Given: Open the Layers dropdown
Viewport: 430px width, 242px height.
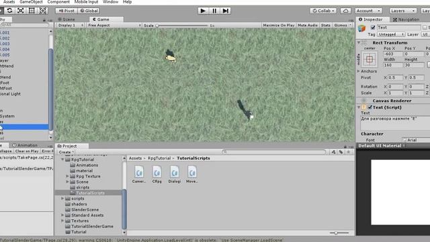Looking at the screenshot, I should (402, 11).
